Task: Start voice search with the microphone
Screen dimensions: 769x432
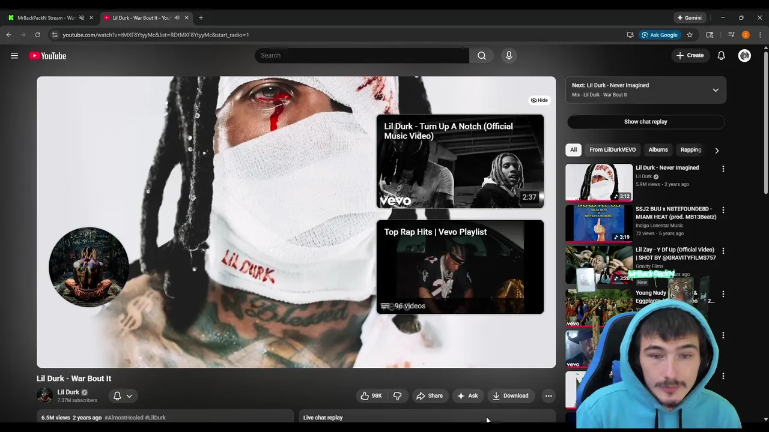Action: 509,56
